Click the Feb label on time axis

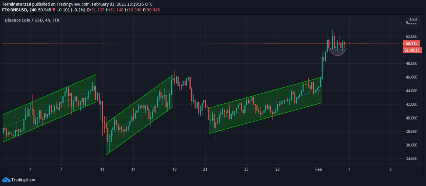coord(319,169)
